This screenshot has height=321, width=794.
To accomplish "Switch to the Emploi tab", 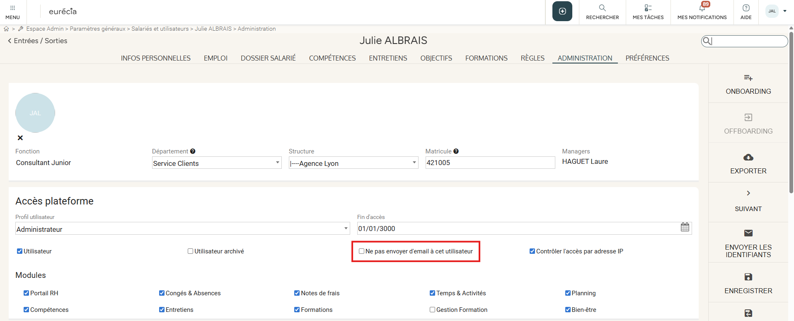I will coord(215,58).
